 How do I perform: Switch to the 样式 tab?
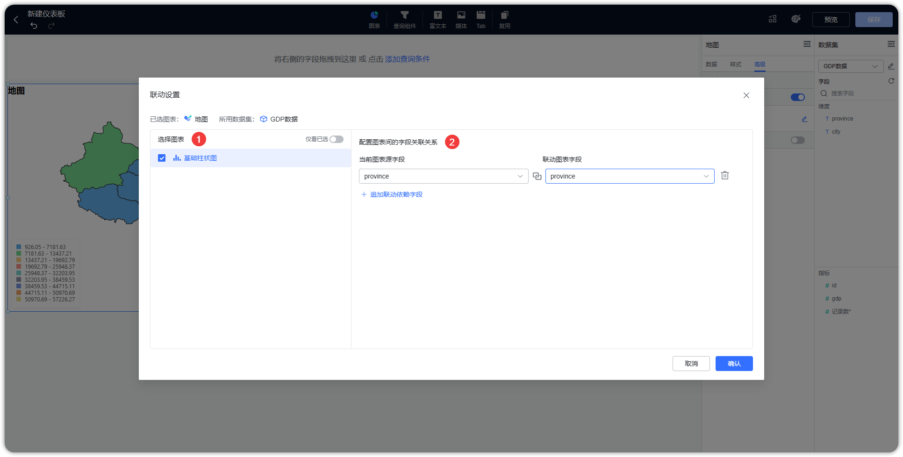[735, 64]
